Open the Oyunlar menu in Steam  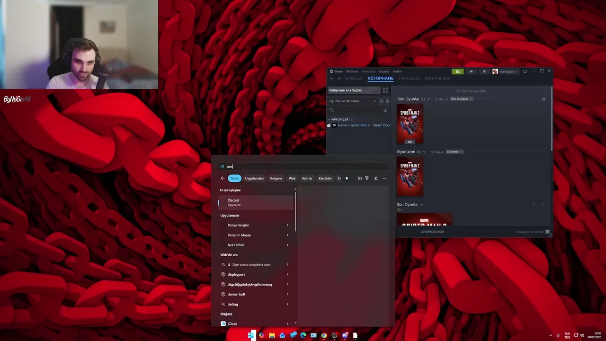point(384,72)
